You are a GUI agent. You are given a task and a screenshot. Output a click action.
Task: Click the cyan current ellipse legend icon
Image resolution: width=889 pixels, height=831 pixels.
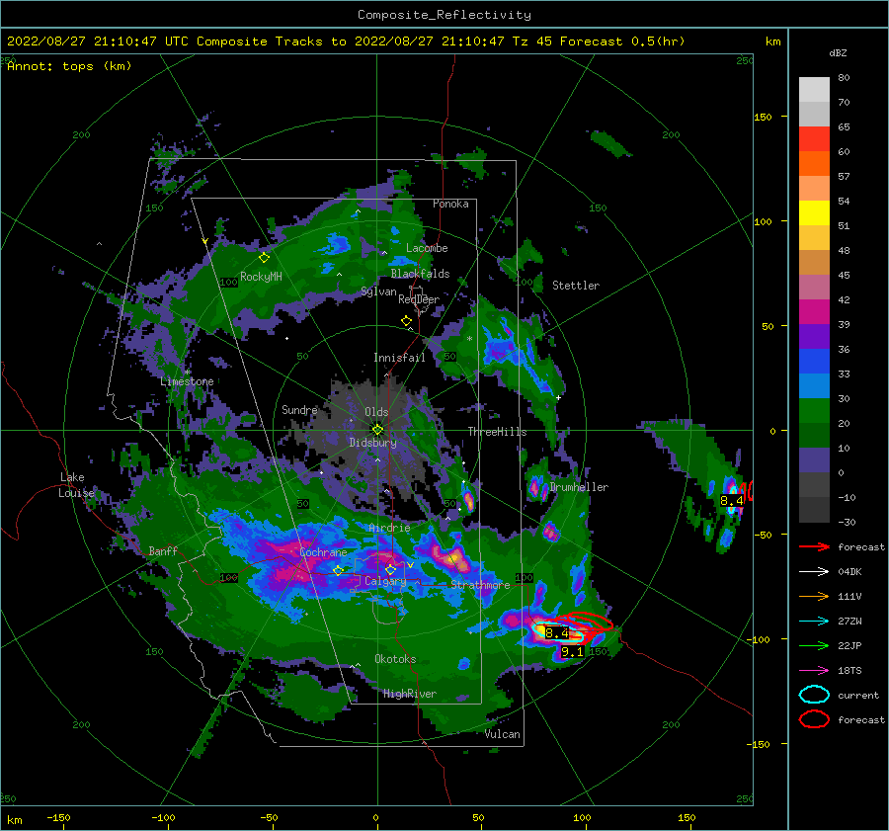(x=814, y=695)
